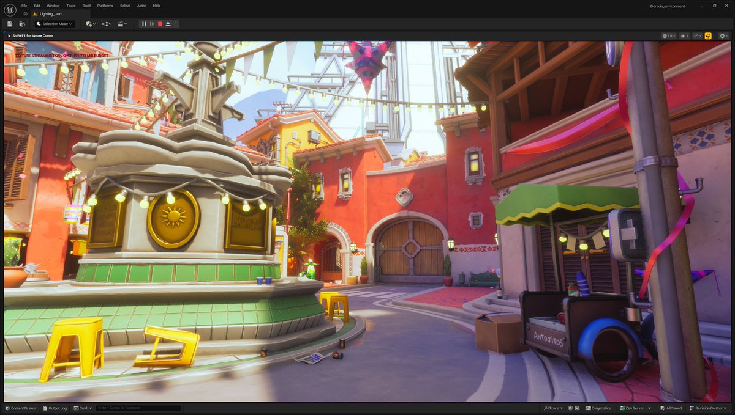Pause the Play In Editor session
735x415 pixels.
click(144, 23)
